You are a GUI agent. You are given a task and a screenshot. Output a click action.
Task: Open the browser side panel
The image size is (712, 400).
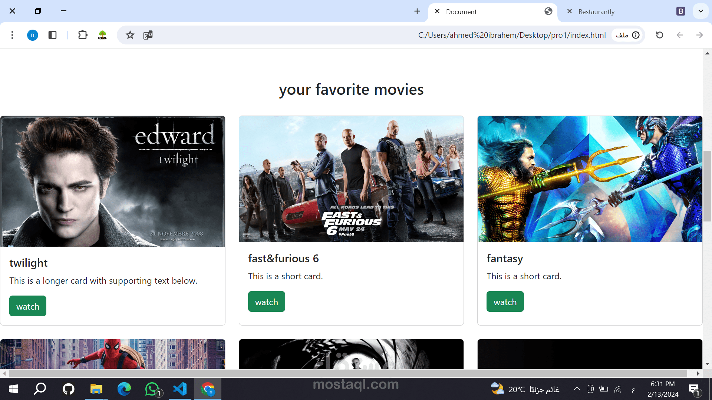[52, 35]
